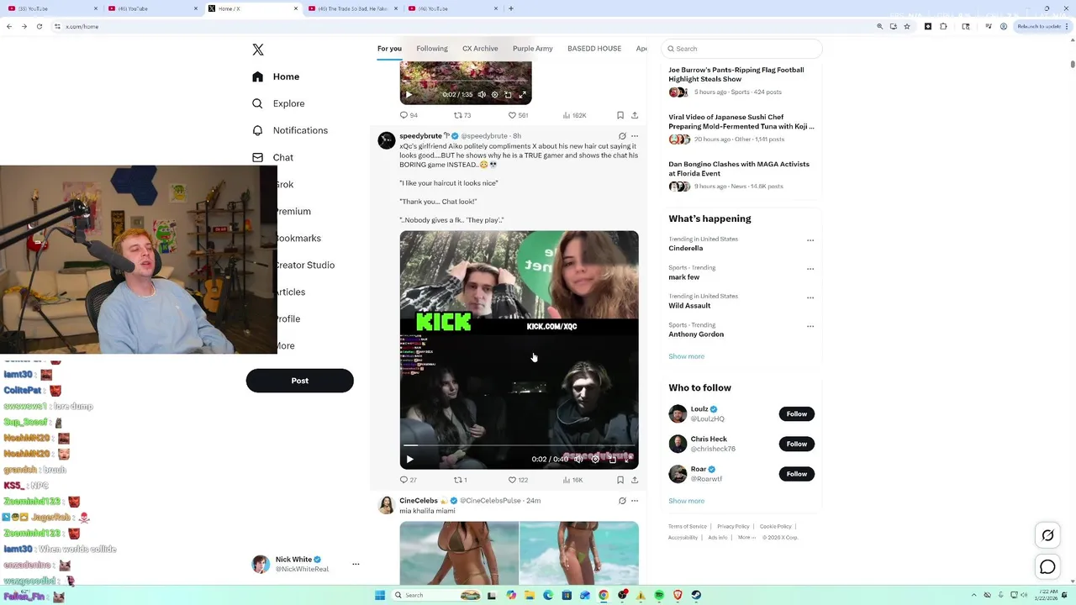Viewport: 1076px width, 605px height.
Task: Switch to the Following tab
Action: [x=432, y=49]
